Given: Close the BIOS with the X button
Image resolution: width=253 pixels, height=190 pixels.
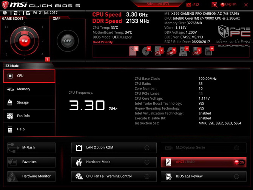Looking at the screenshot, I should [246, 5].
